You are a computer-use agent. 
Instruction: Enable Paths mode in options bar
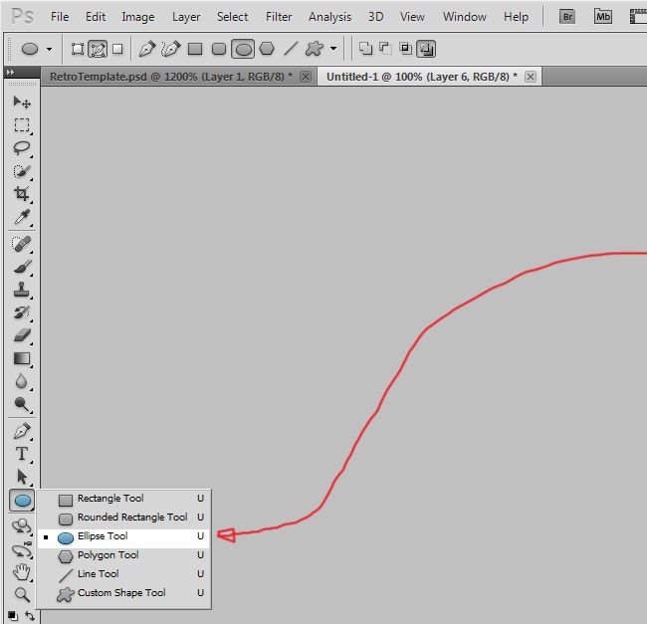tap(98, 49)
